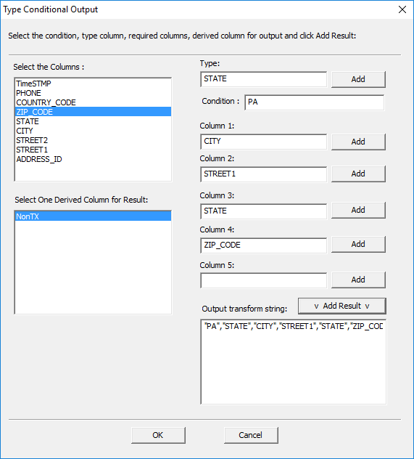Select PHONE in the columns list
This screenshot has width=414, height=459.
[93, 93]
